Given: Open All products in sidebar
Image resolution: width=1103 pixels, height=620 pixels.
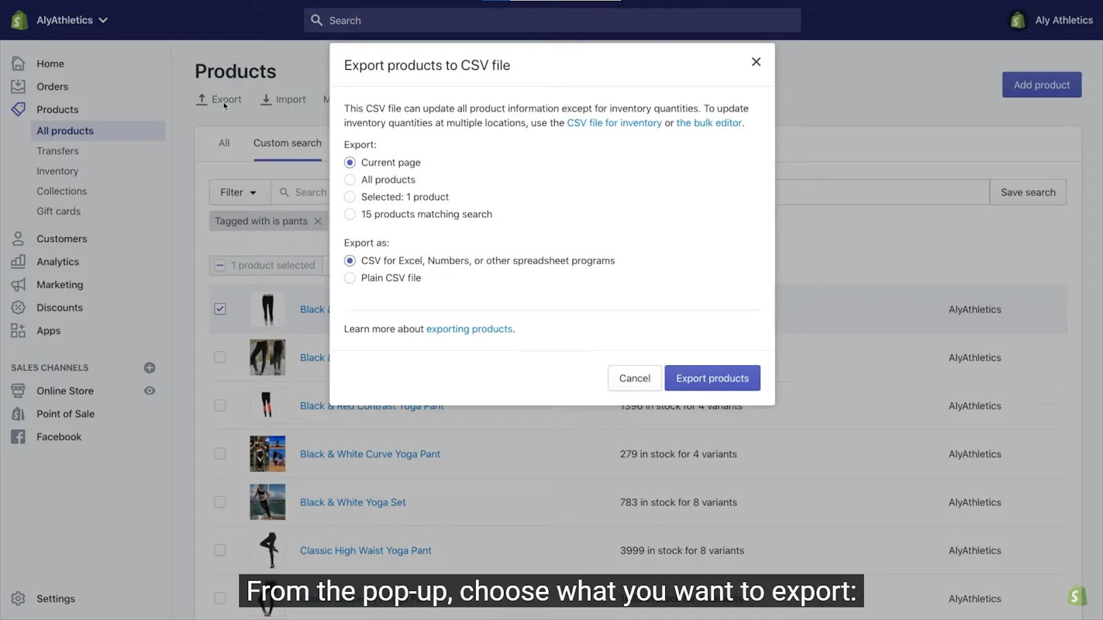Looking at the screenshot, I should click(x=98, y=131).
